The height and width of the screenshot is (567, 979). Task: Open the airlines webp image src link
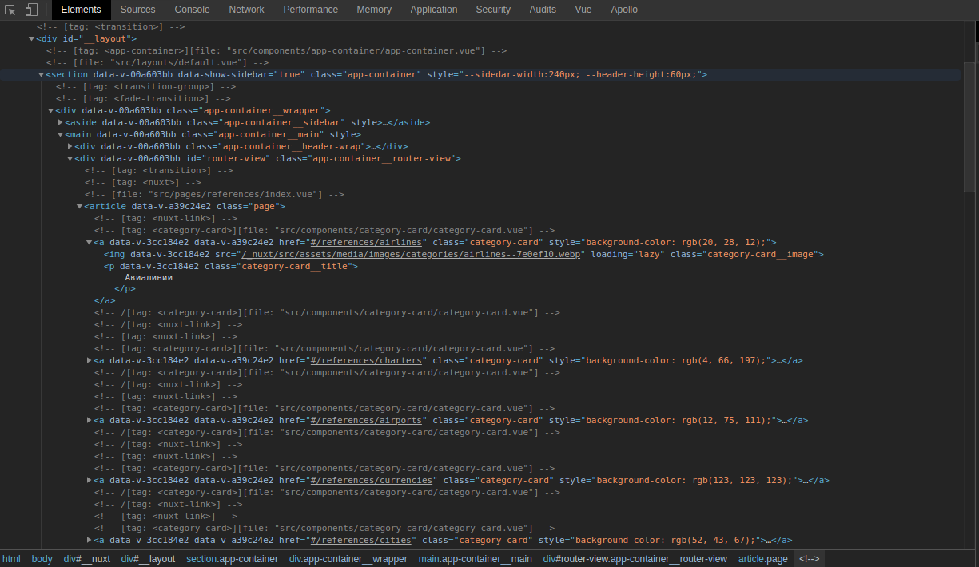413,254
